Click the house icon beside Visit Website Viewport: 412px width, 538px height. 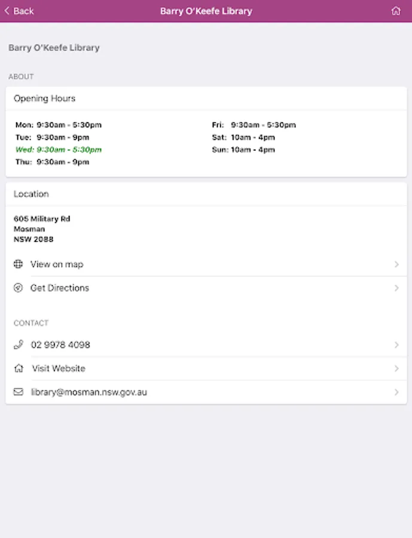tap(19, 369)
